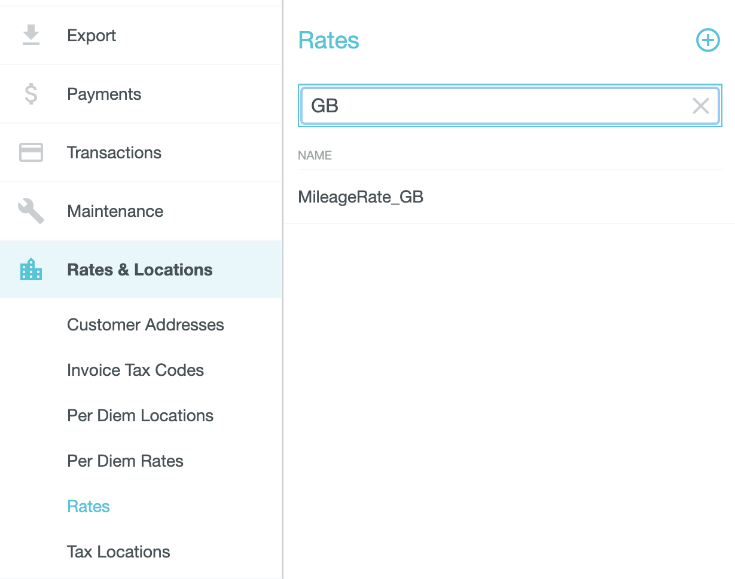Click the credit card icon beside Transactions
735x579 pixels.
click(x=31, y=152)
